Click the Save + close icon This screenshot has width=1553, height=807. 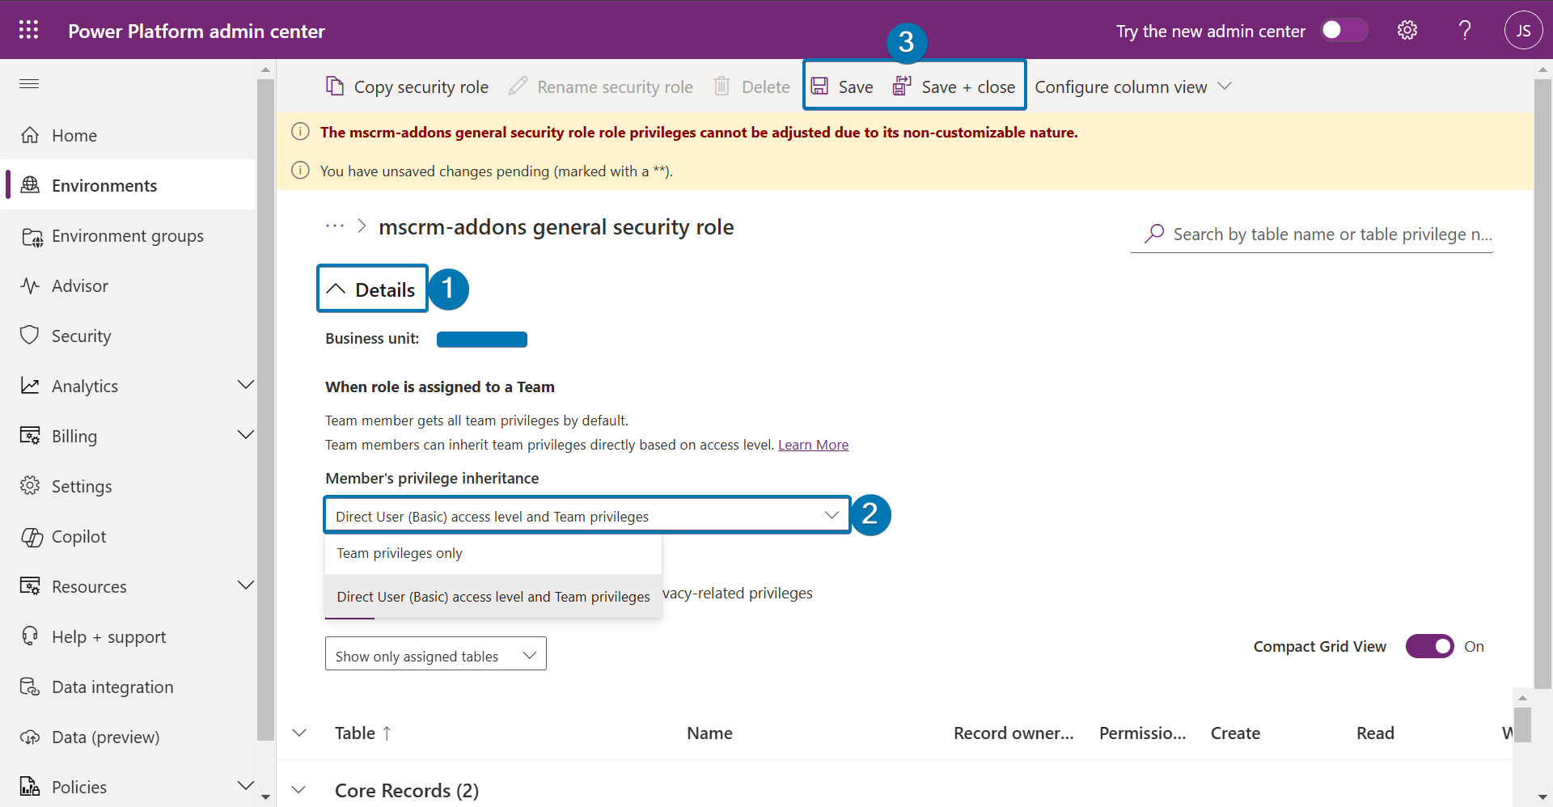pyautogui.click(x=902, y=86)
